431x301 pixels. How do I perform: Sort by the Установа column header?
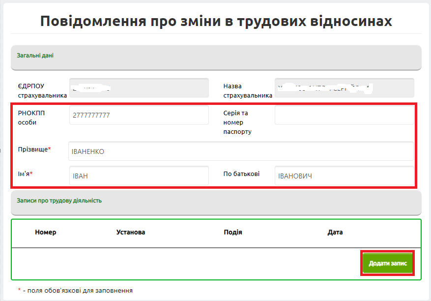pyautogui.click(x=131, y=232)
